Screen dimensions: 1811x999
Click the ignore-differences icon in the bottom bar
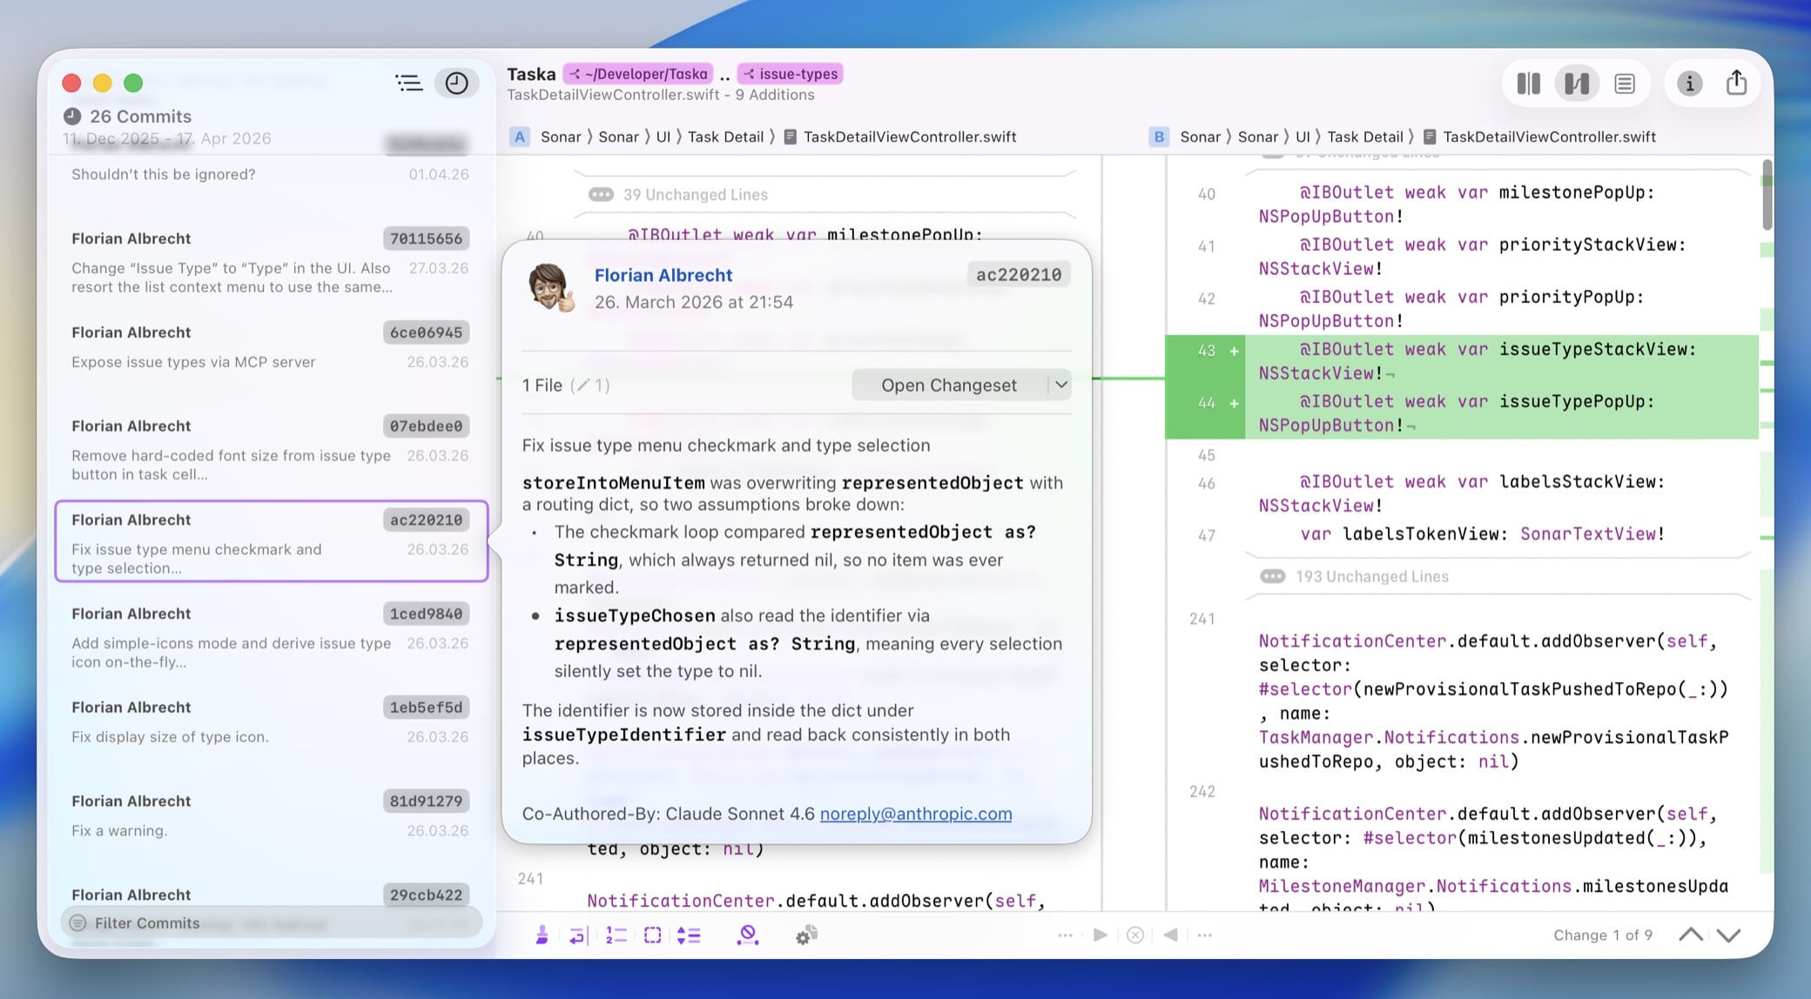coord(747,935)
